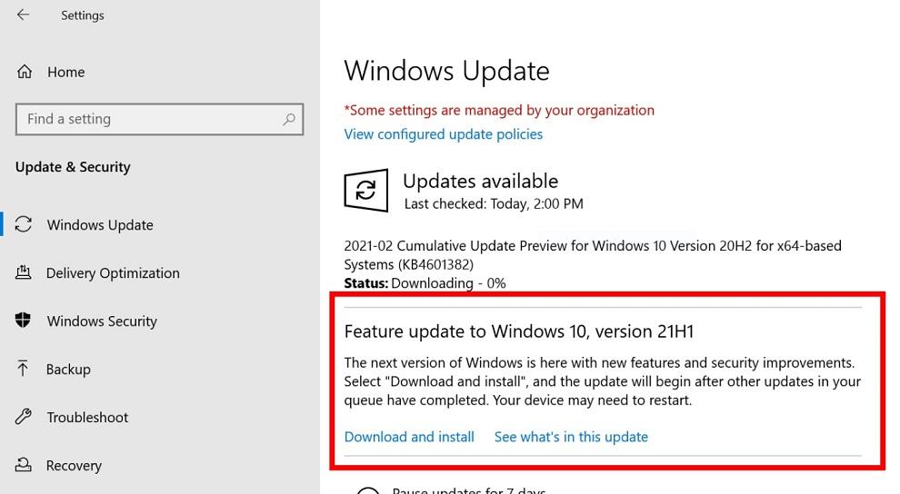View configured update policies link
This screenshot has width=900, height=494.
(443, 134)
